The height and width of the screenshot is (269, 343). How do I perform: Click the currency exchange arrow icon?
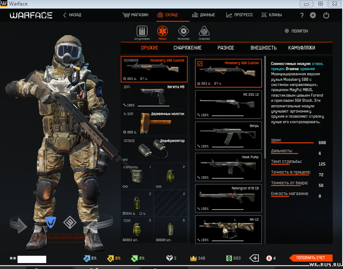click(x=254, y=258)
